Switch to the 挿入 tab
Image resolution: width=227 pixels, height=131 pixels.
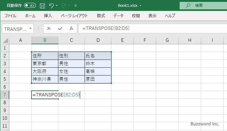tap(48, 16)
